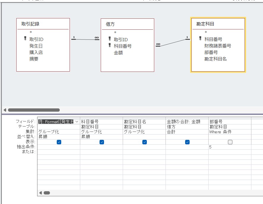
Task: Click table cell 借方 under 金額の合計 column
Action: [187, 127]
